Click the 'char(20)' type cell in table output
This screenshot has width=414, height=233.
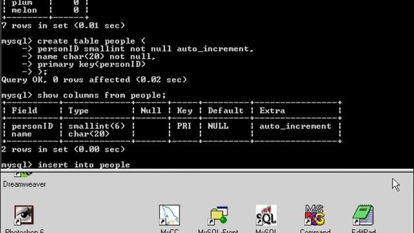[89, 134]
